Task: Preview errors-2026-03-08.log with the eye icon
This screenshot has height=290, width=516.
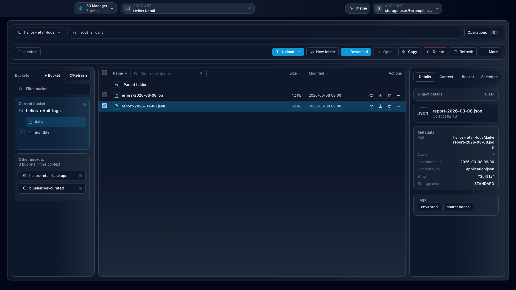Action: coord(371,95)
